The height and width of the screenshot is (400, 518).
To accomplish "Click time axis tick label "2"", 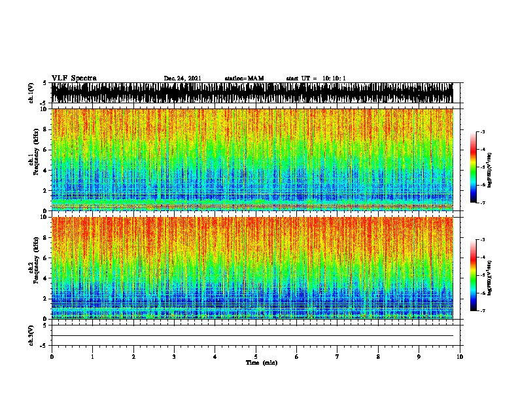I will (133, 356).
